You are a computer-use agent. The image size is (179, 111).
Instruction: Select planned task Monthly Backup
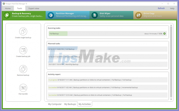pyautogui.click(x=108, y=64)
